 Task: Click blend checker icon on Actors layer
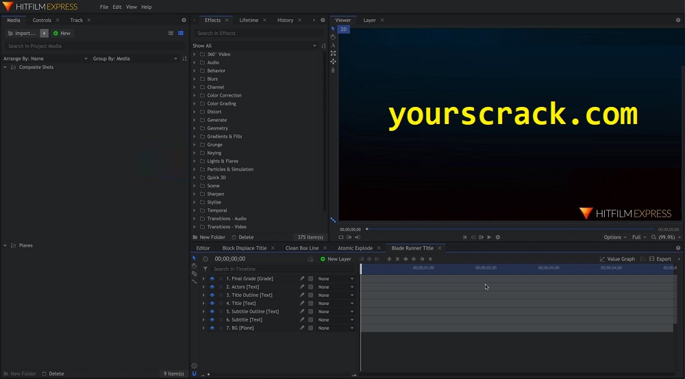(x=310, y=286)
